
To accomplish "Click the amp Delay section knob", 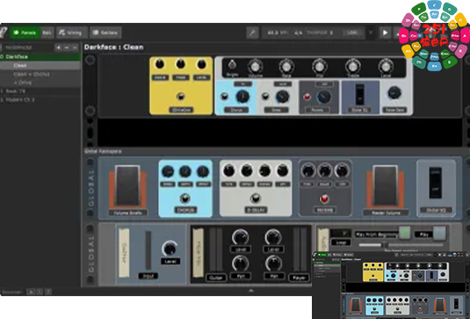I will [282, 97].
